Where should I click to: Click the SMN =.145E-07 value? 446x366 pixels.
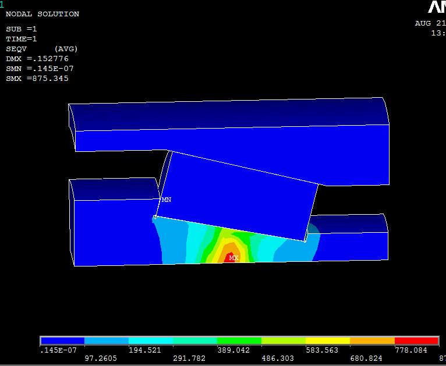[x=40, y=69]
